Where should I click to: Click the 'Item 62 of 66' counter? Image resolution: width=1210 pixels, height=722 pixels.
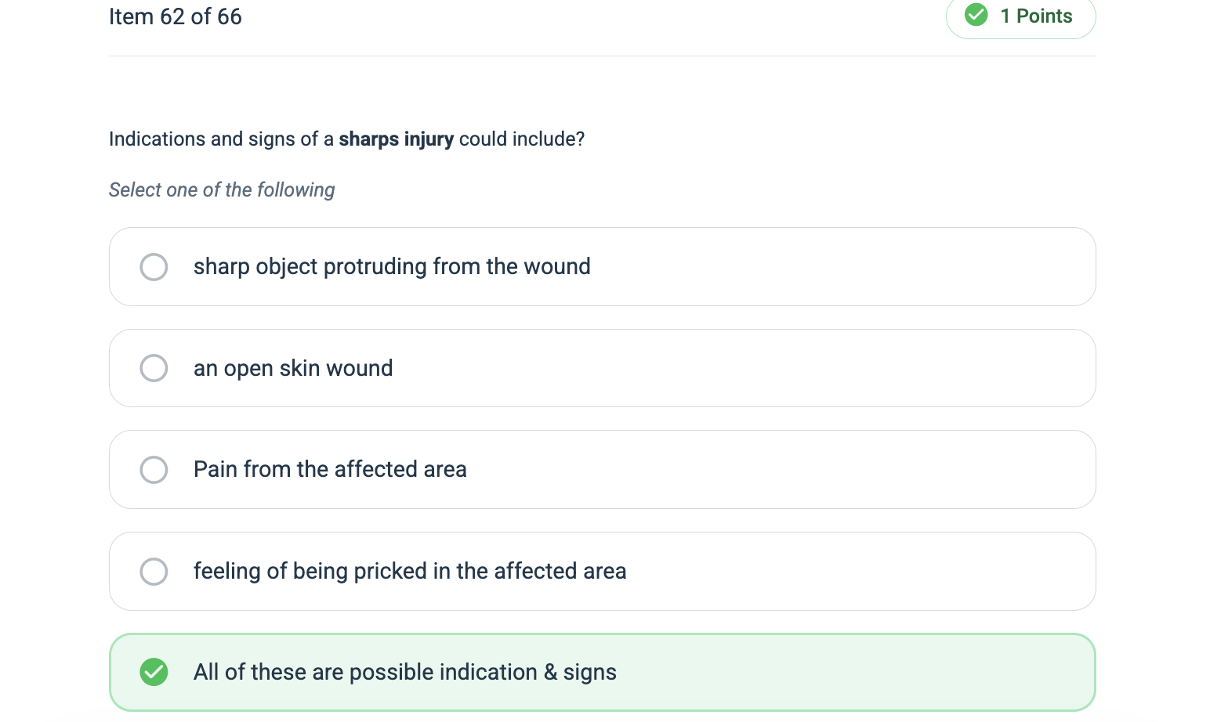tap(176, 17)
